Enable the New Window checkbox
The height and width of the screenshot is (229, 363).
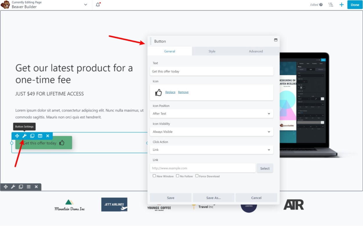pyautogui.click(x=154, y=176)
